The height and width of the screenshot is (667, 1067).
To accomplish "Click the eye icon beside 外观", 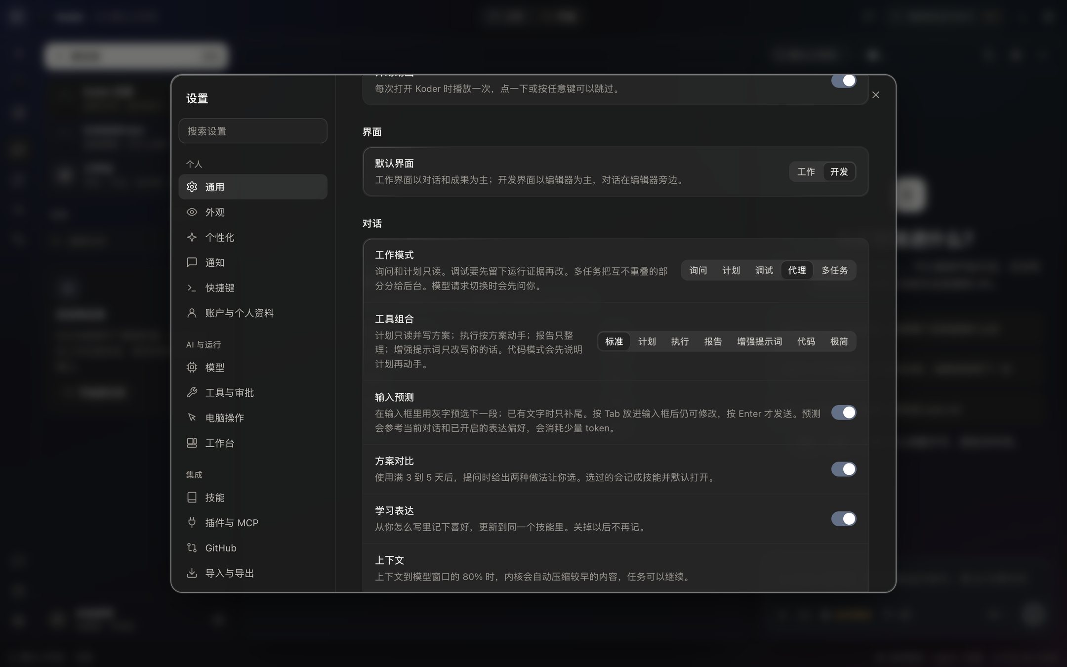I will 192,212.
